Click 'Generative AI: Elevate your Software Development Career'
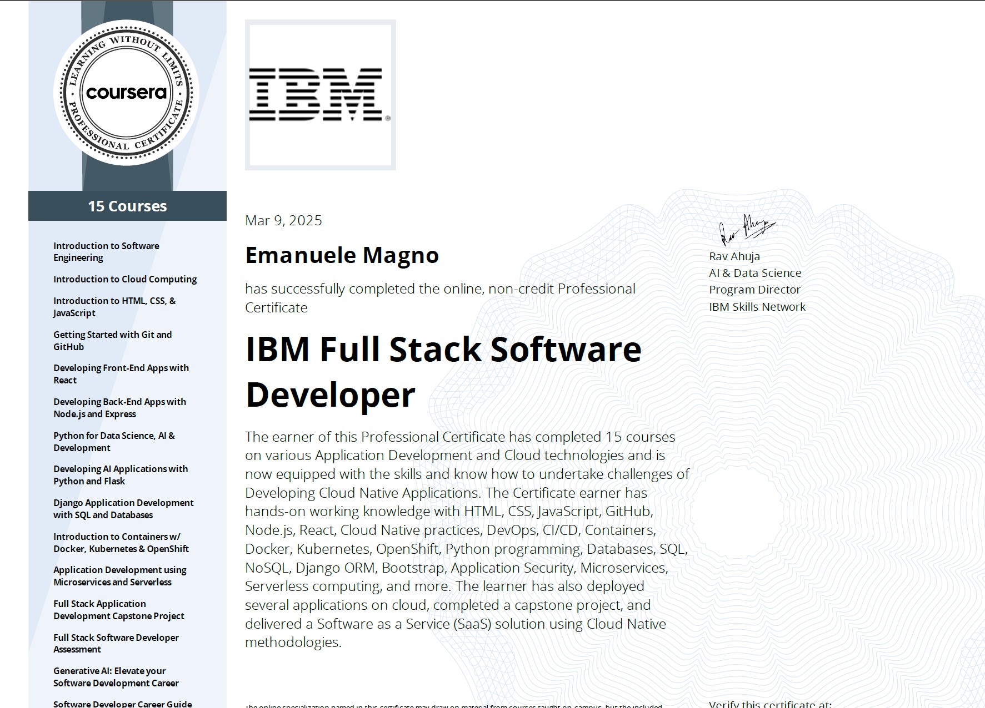985x708 pixels. 116,677
